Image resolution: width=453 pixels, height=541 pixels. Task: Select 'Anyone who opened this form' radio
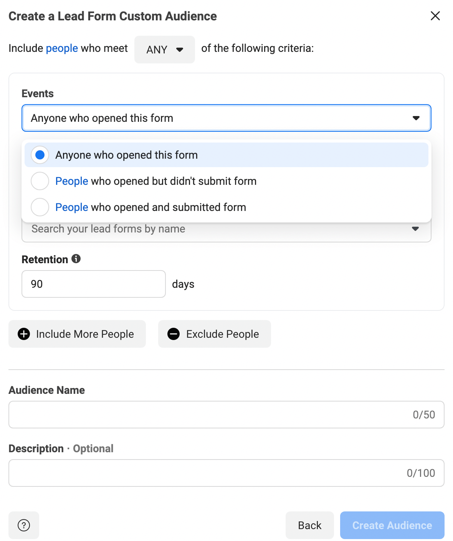40,155
